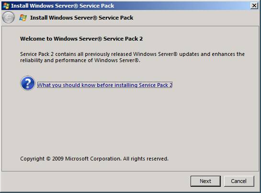Select the 'Welcome to Windows Server Service Pack 2' heading
The width and height of the screenshot is (261, 193).
click(81, 39)
